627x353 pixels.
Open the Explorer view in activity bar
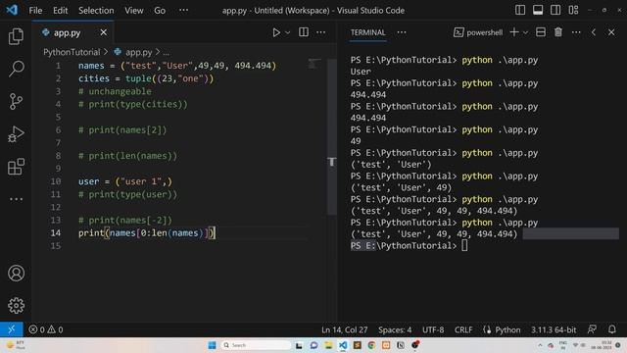[x=16, y=36]
